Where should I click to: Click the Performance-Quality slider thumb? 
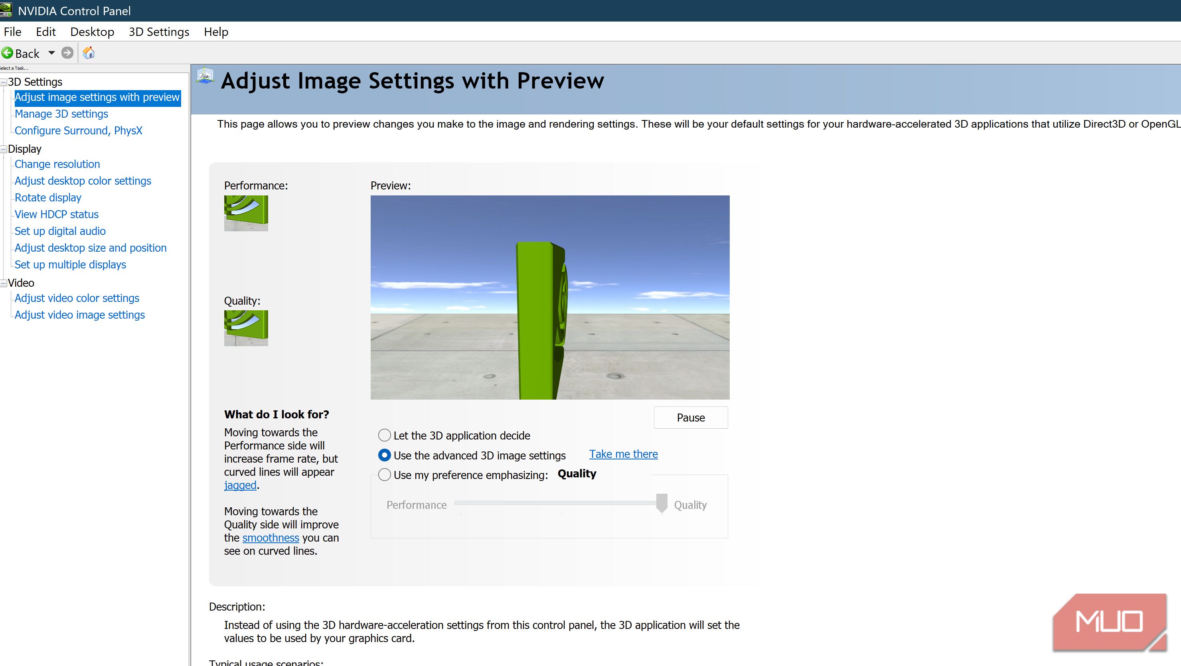[662, 503]
